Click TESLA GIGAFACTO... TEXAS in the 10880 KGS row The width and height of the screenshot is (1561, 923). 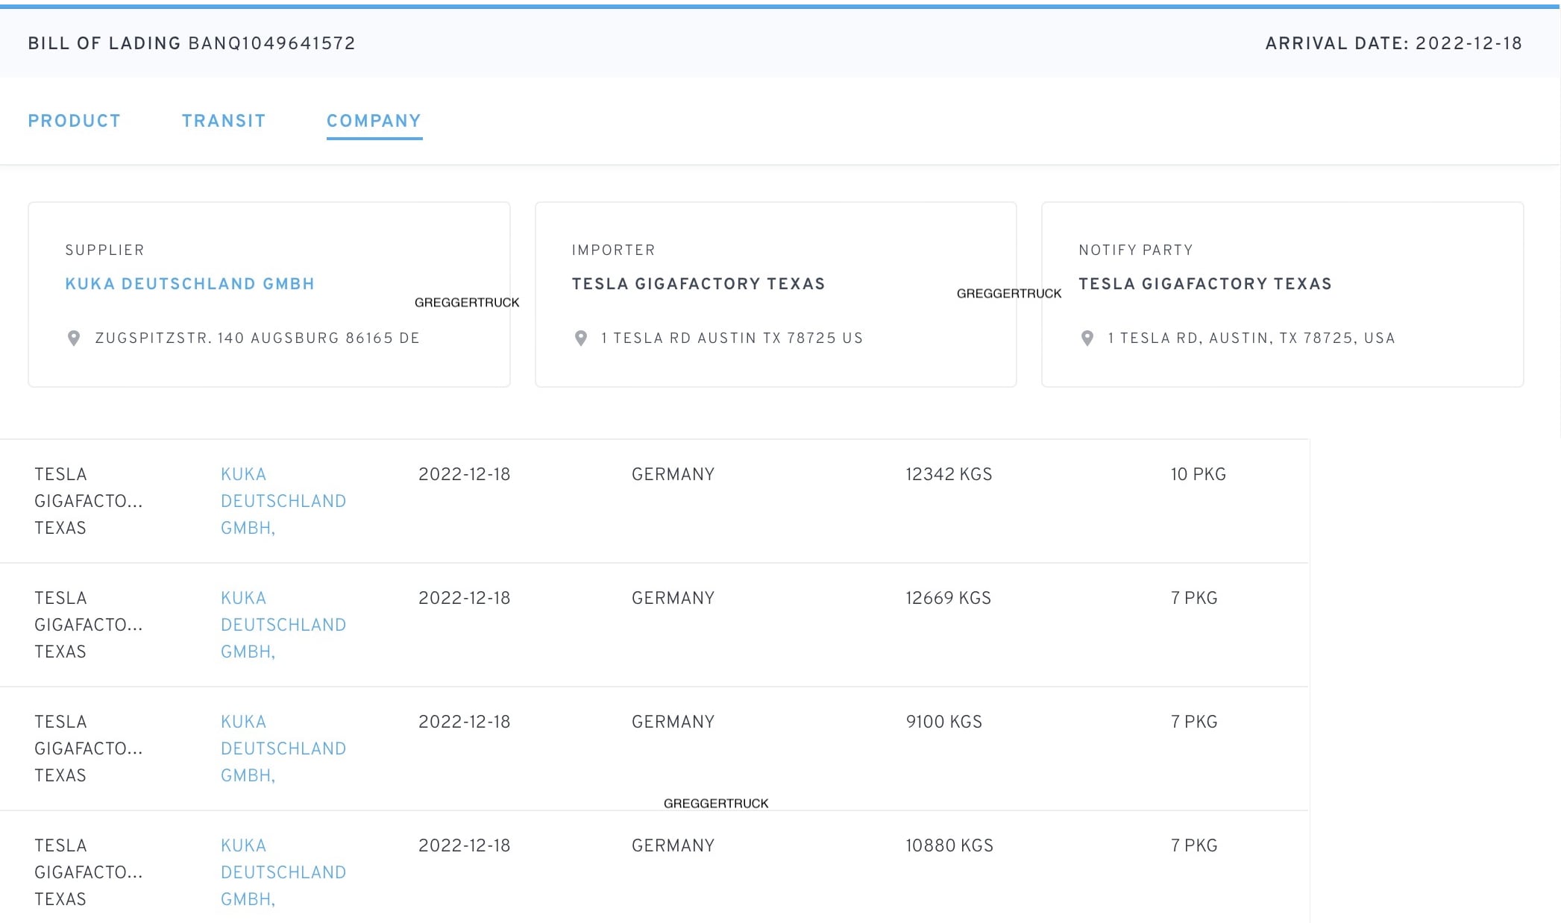pos(88,872)
